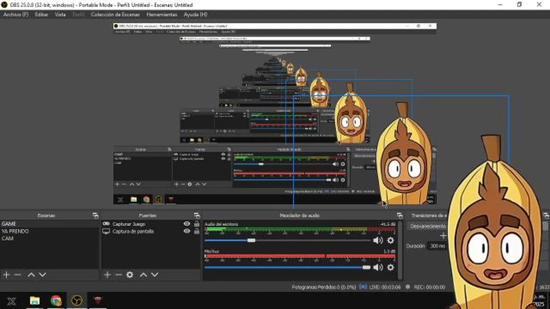This screenshot has width=550, height=309.
Task: Add a new scene with the plus button
Action: pos(6,275)
